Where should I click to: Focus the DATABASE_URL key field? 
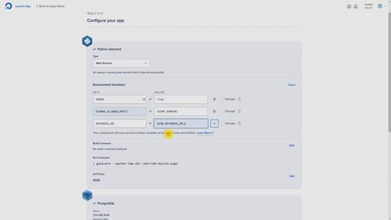point(120,123)
